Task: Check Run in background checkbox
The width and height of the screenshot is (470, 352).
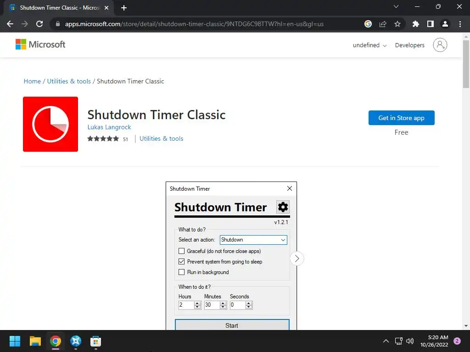Action: point(181,272)
